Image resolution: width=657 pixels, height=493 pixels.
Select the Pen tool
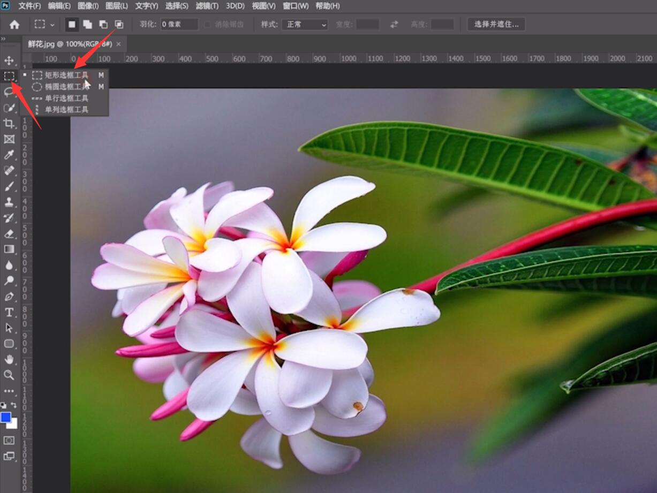[9, 297]
